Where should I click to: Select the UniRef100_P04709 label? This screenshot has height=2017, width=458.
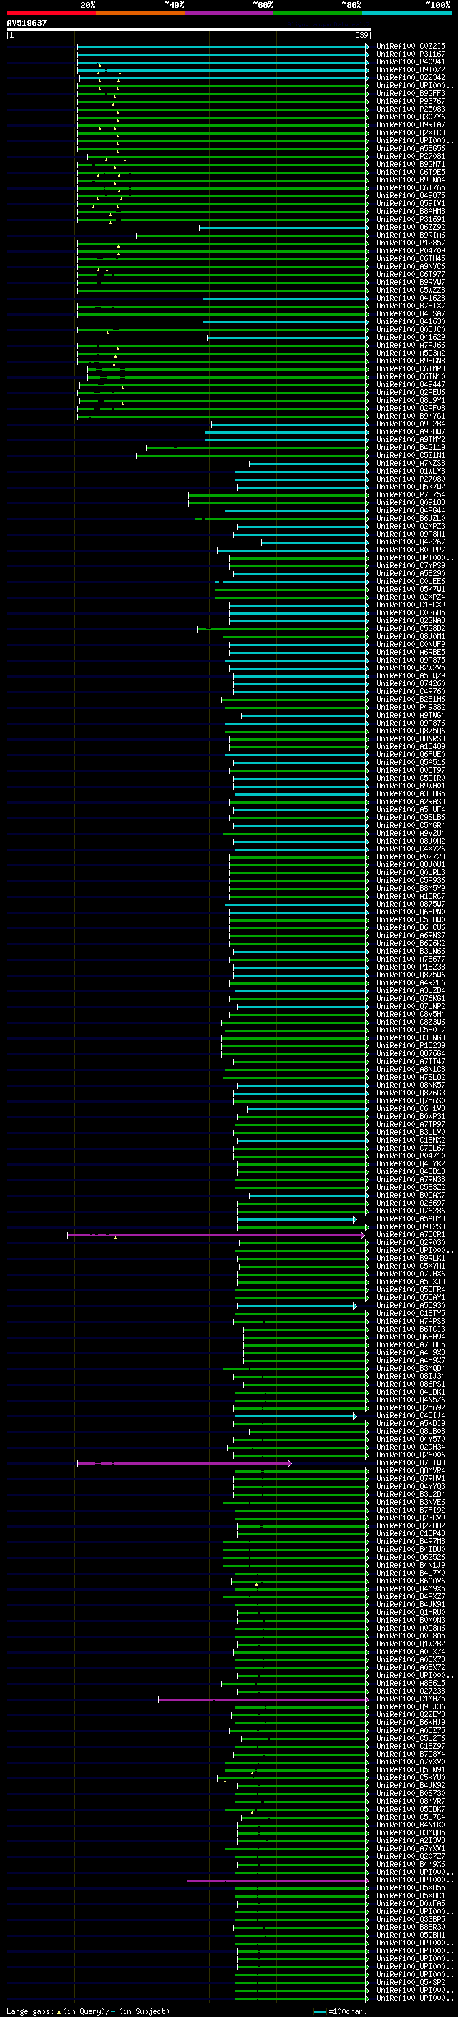tap(411, 250)
